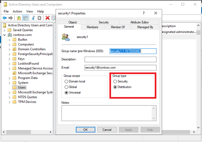Click the Active Directory root node icon

[5, 25]
